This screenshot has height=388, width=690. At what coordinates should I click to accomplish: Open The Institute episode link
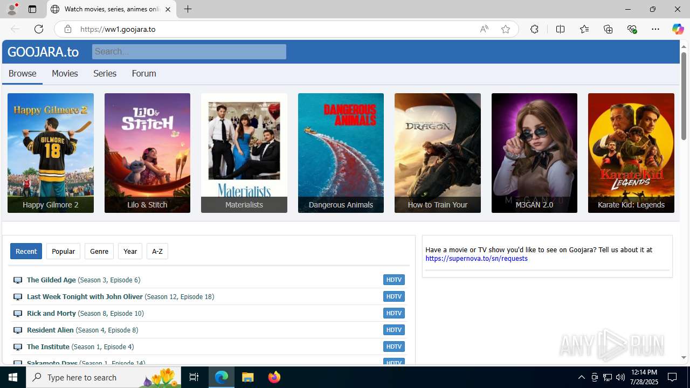tap(80, 347)
